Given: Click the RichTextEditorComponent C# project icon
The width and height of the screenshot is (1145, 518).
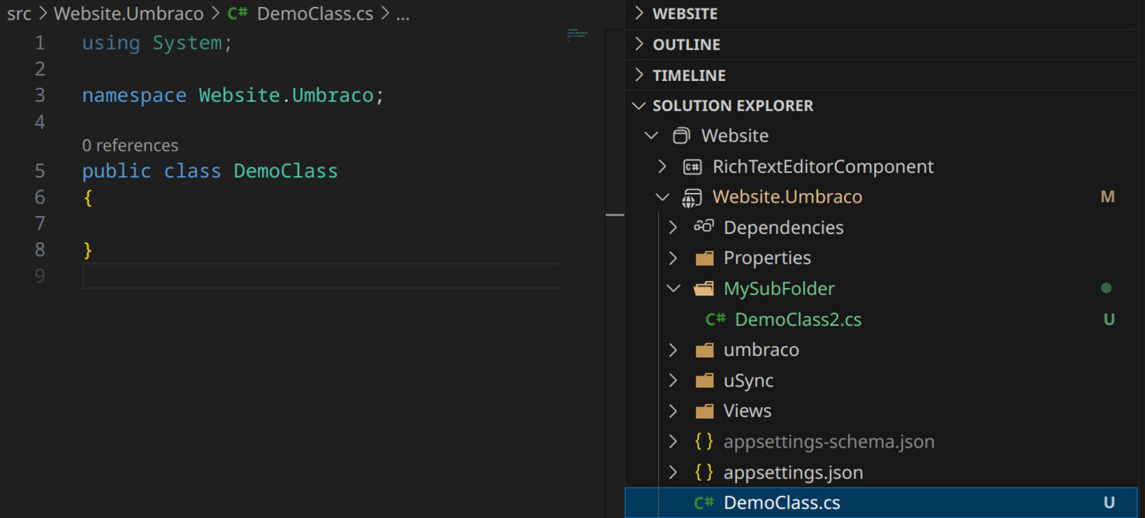Looking at the screenshot, I should click(692, 167).
